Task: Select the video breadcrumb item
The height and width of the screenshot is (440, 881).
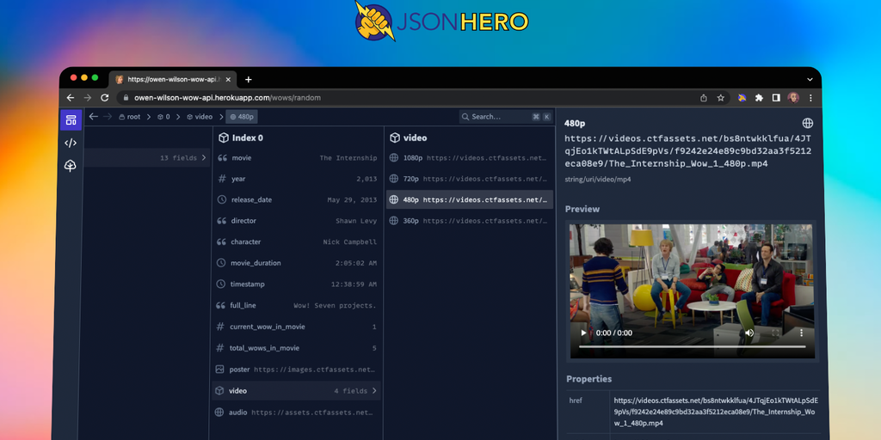Action: click(200, 117)
